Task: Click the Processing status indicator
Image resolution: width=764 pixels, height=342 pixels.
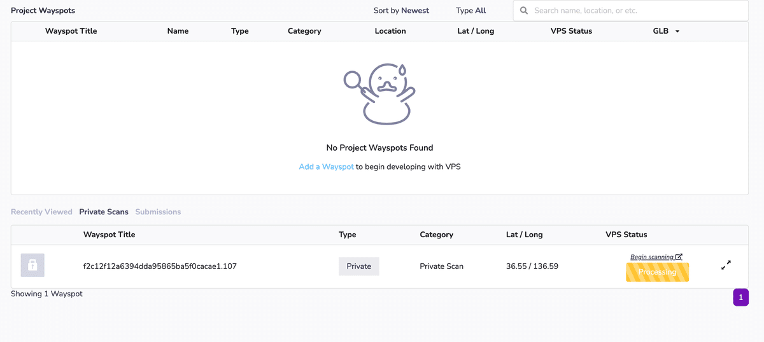Action: (x=657, y=272)
